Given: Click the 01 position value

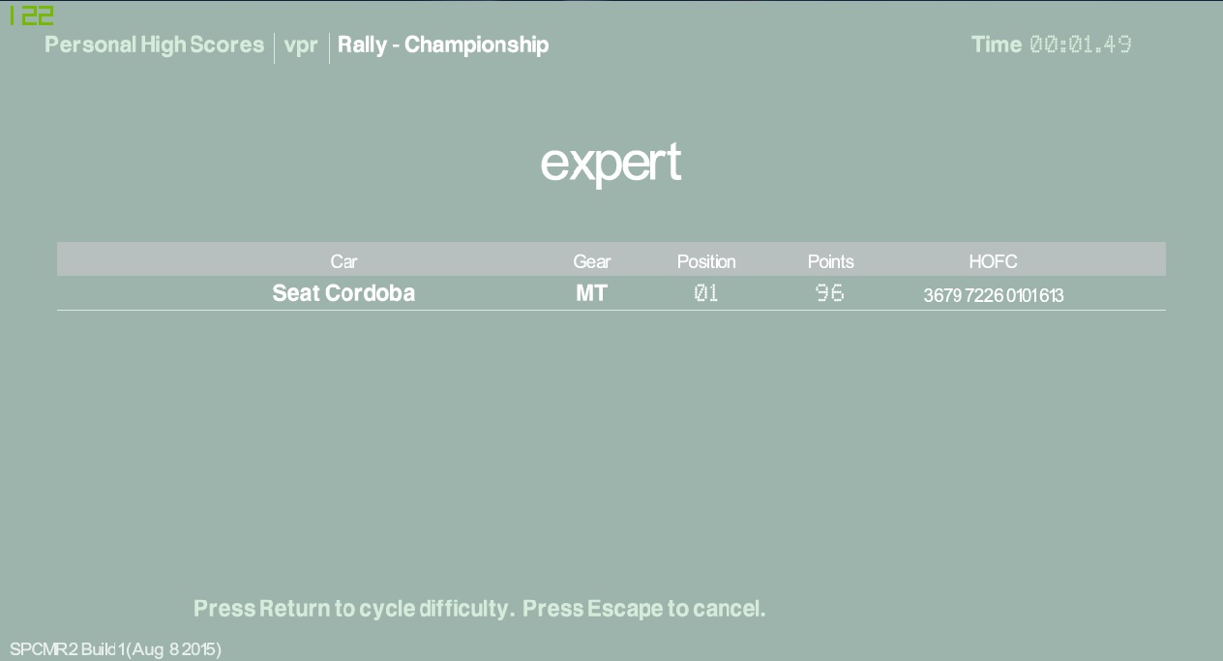Looking at the screenshot, I should (x=706, y=293).
